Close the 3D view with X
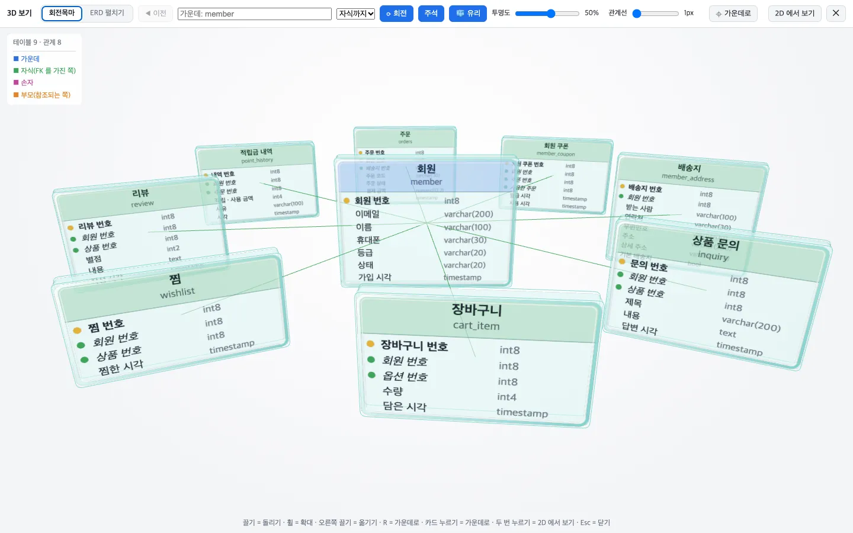The width and height of the screenshot is (853, 533). (x=836, y=14)
